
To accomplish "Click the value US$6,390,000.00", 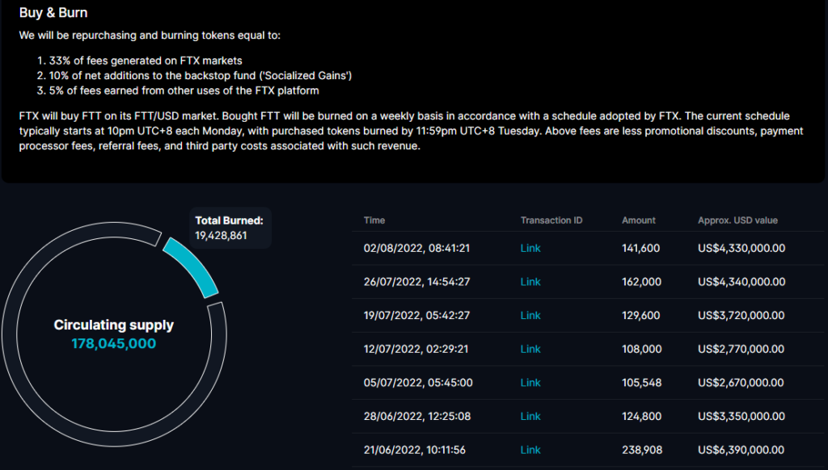I will point(741,450).
